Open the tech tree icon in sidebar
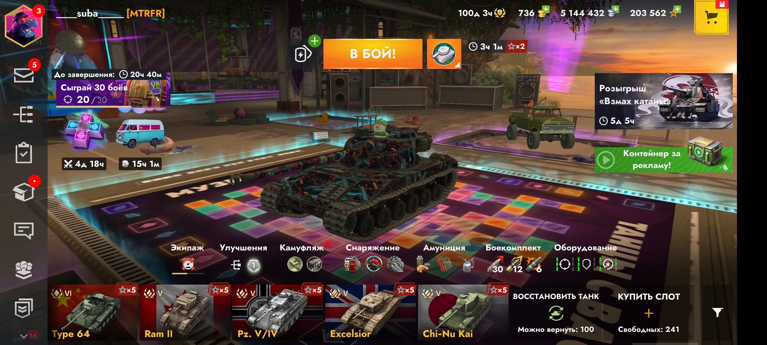This screenshot has height=345, width=767. 23,114
